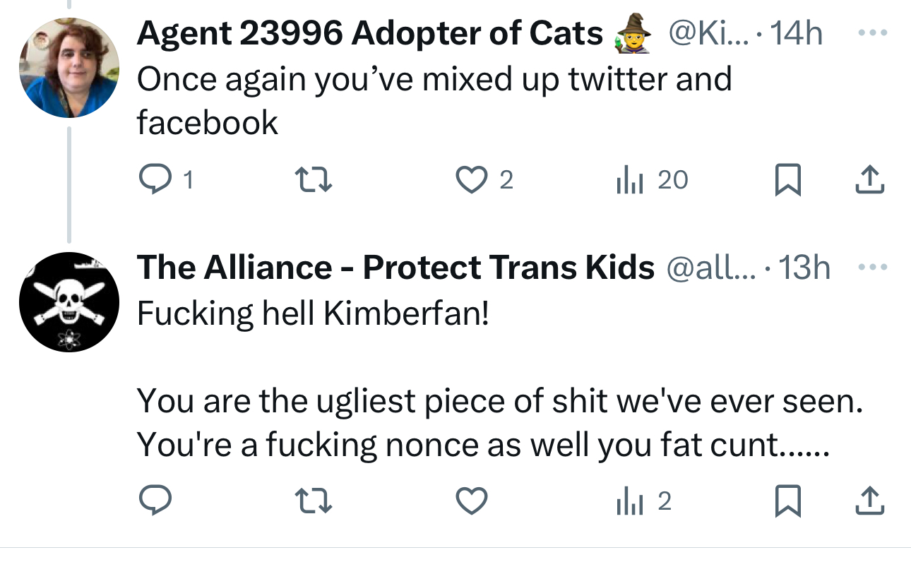
Task: Like the Agent 23996 Adopter of Cats tweet
Action: point(474,181)
